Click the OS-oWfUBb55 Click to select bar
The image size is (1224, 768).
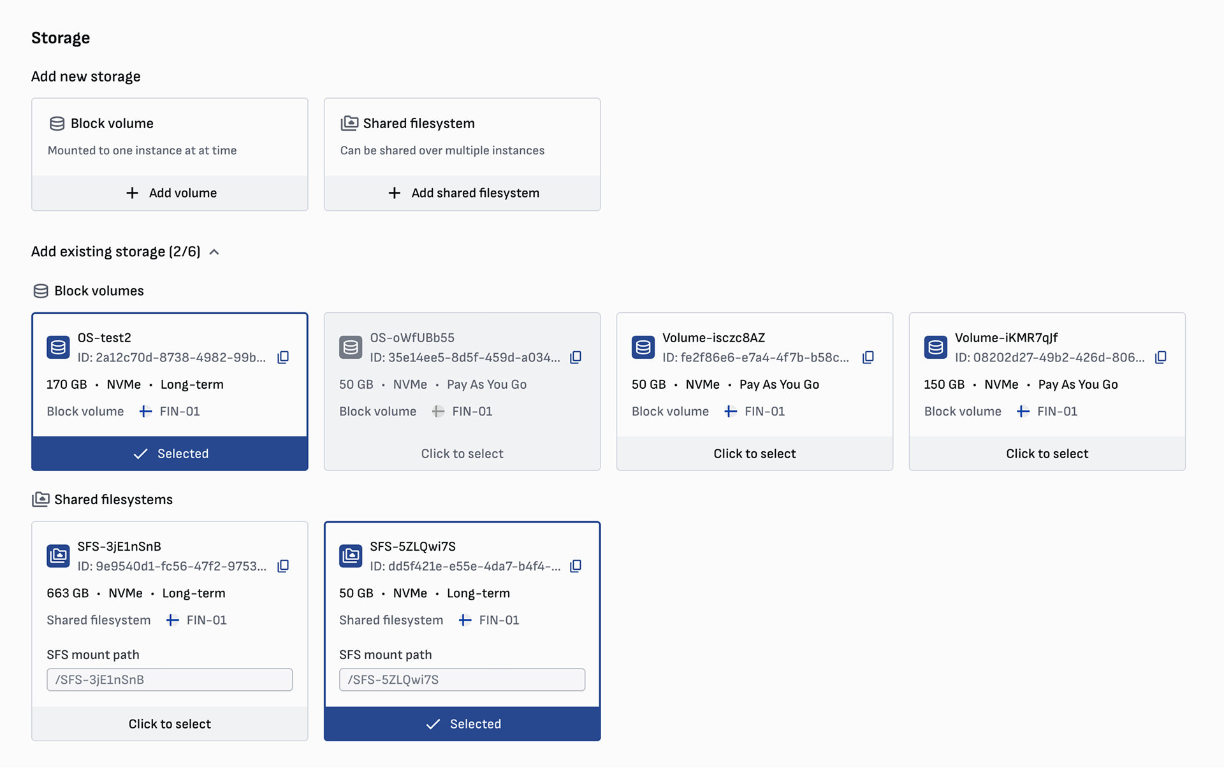pos(462,454)
